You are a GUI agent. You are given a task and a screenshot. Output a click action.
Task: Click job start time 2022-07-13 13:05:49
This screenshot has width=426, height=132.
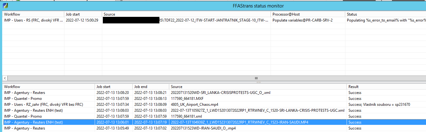(113, 128)
